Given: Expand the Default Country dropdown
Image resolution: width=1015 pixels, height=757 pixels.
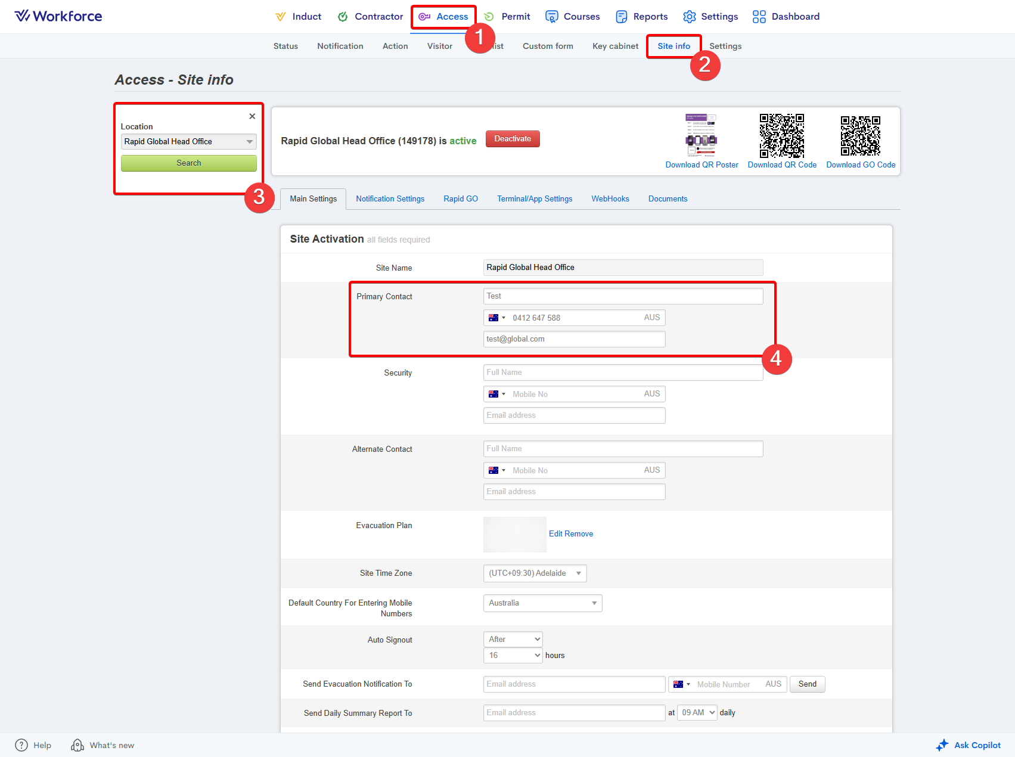Looking at the screenshot, I should (x=542, y=603).
